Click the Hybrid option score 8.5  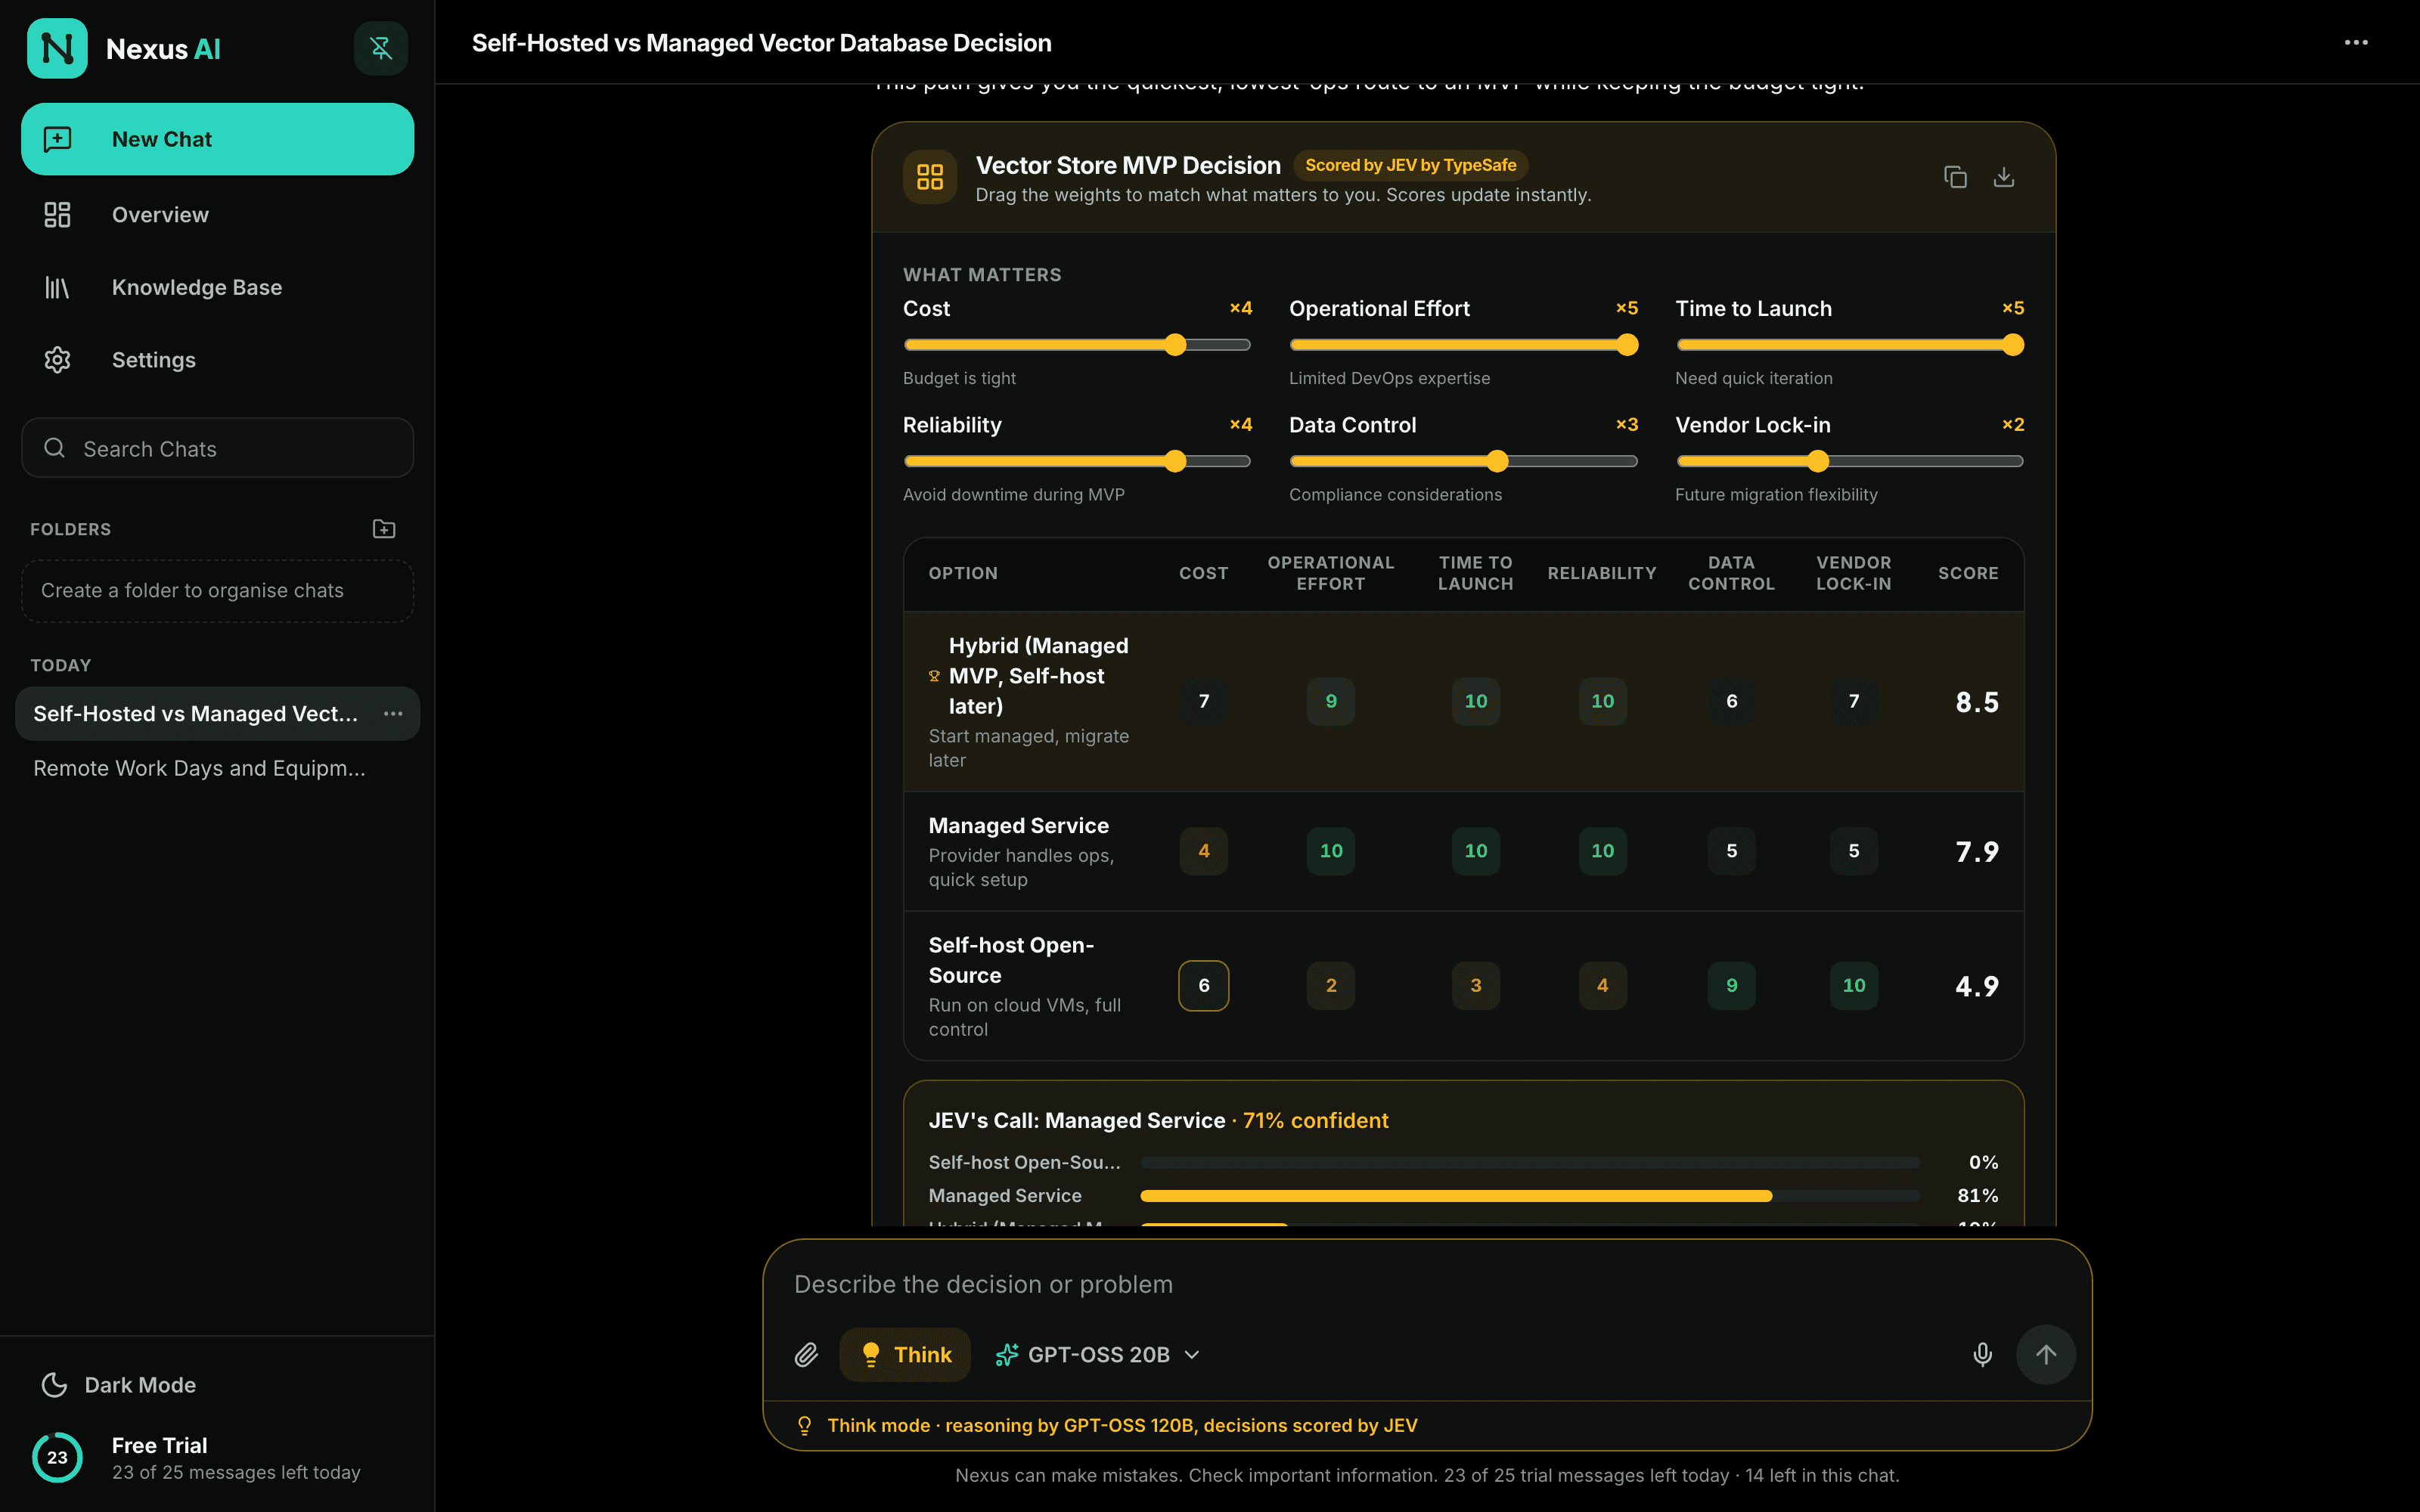pyautogui.click(x=1976, y=702)
